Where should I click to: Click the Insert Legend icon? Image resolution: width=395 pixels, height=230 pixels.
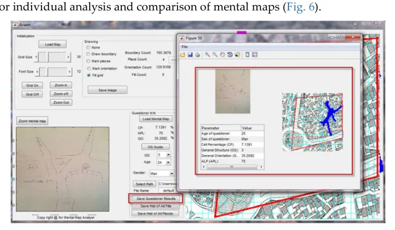click(x=254, y=54)
